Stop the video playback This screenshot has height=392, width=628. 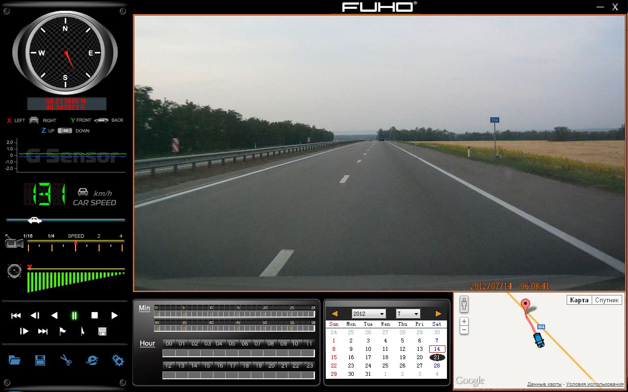(x=95, y=316)
